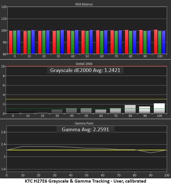Screen dimensions: 171x184
Task: Click the 2.8 label on Gamma y-axis
Action: coord(3,132)
